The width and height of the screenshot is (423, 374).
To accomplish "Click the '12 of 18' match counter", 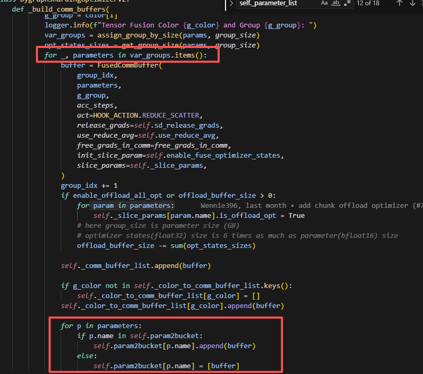I will click(x=368, y=3).
